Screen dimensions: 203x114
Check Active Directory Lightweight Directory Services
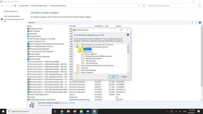pos(77,66)
